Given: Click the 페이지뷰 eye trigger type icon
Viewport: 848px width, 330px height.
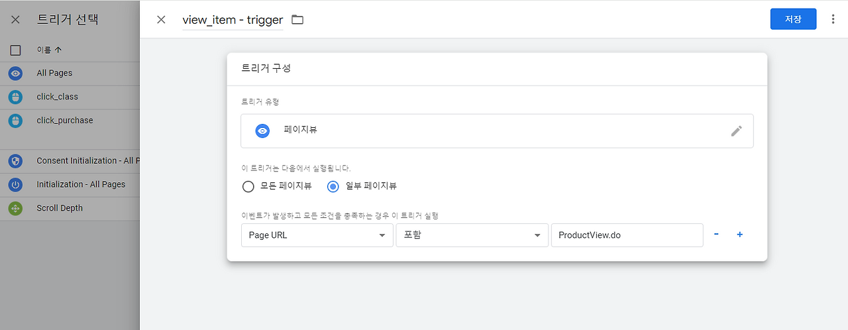Looking at the screenshot, I should [x=263, y=131].
